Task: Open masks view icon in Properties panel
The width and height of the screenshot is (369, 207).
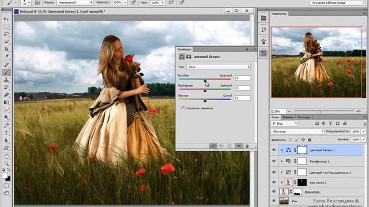Action: (189, 56)
